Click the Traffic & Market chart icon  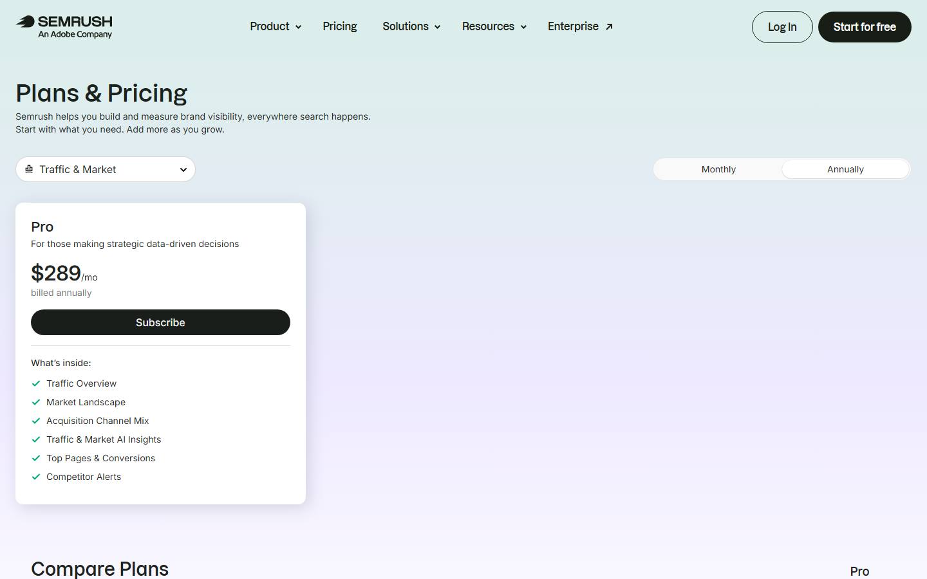point(29,169)
